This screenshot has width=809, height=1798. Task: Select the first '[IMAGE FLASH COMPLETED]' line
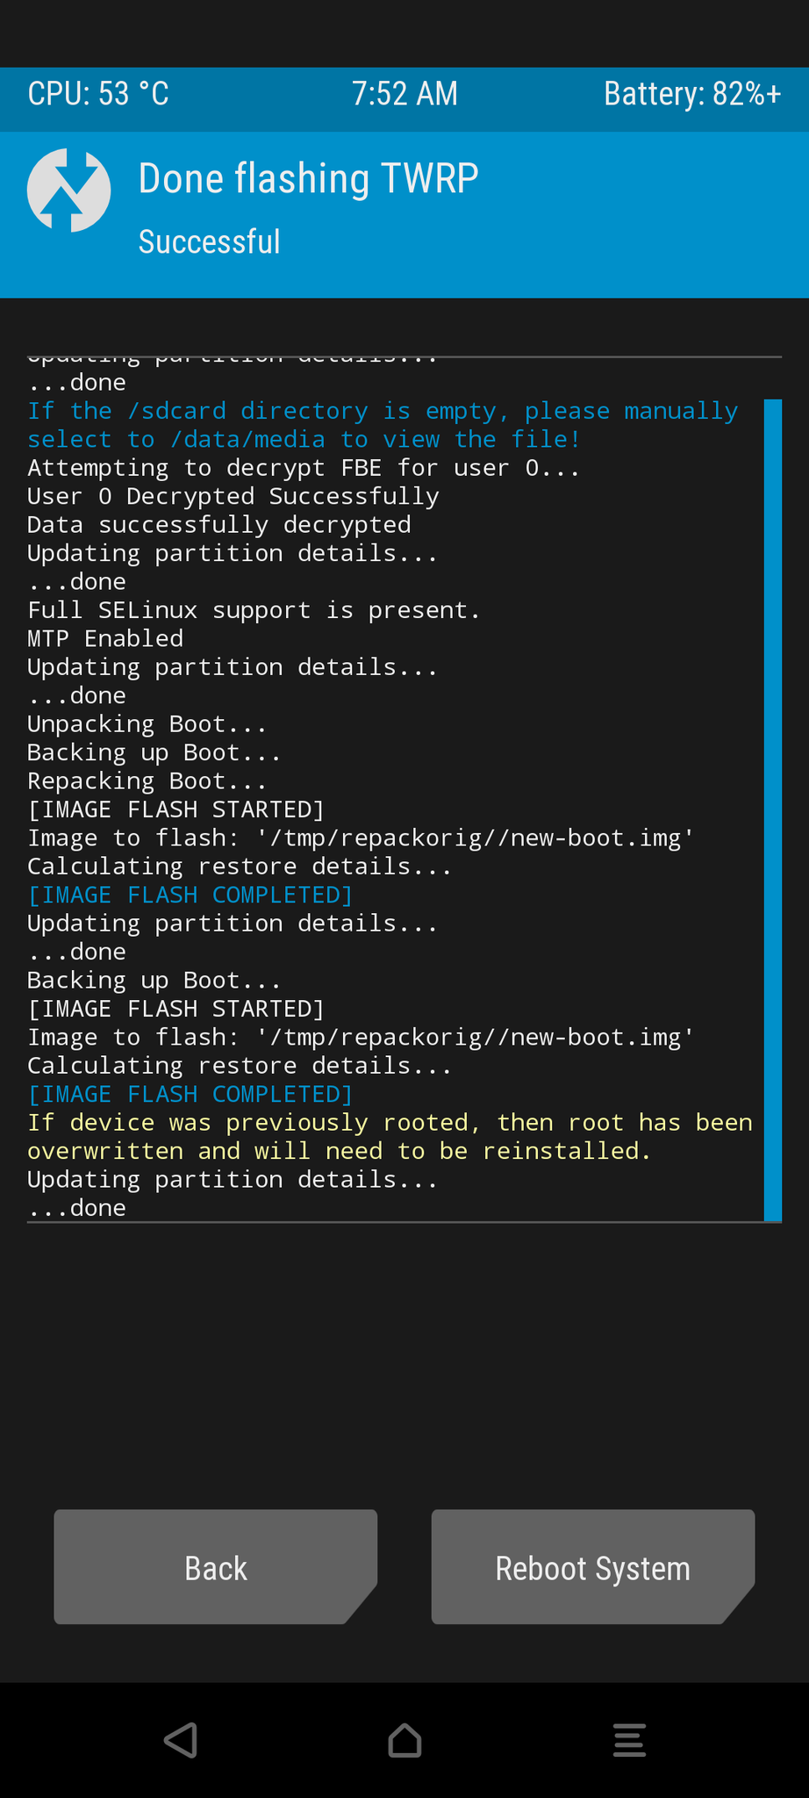[190, 895]
